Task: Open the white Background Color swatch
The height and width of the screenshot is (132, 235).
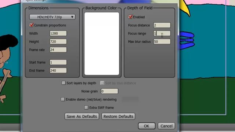Action: click(x=102, y=44)
